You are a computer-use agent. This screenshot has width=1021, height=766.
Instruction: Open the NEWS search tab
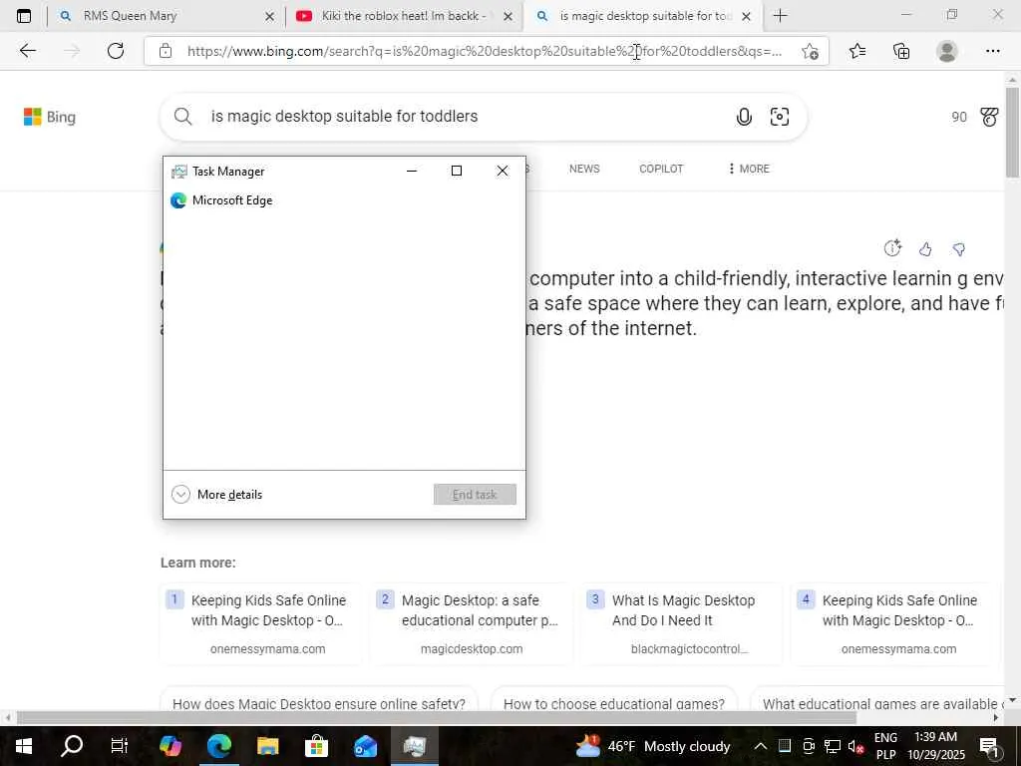[x=584, y=169]
